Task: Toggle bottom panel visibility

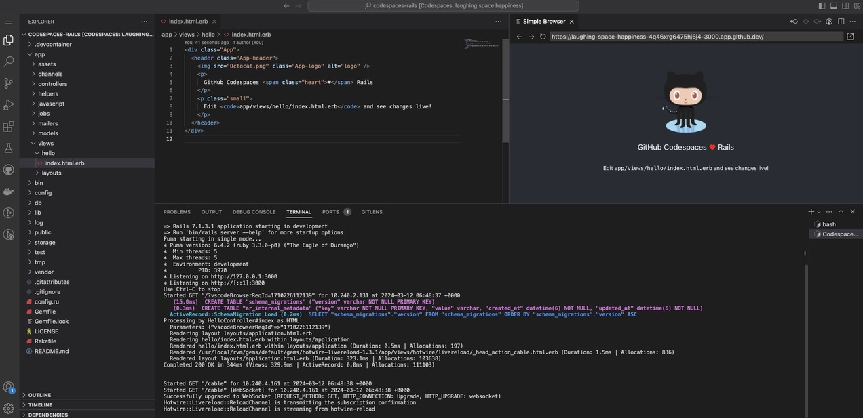Action: (x=834, y=6)
